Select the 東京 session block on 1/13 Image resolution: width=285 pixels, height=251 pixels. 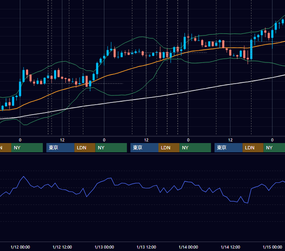click(x=144, y=148)
